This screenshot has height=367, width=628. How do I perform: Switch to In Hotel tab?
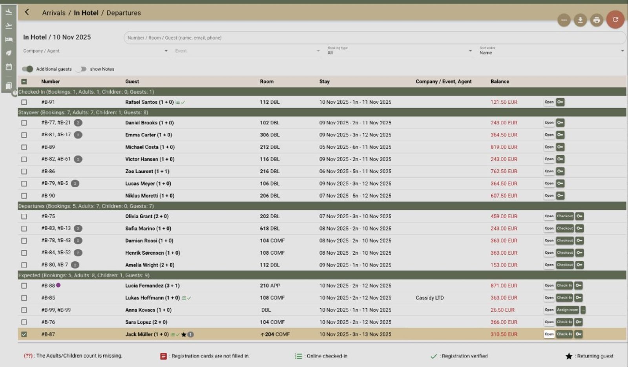(86, 13)
